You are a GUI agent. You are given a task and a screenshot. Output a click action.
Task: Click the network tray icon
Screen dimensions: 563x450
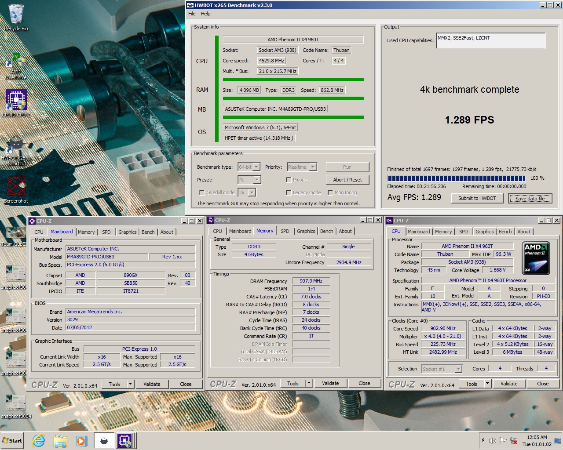click(x=513, y=440)
